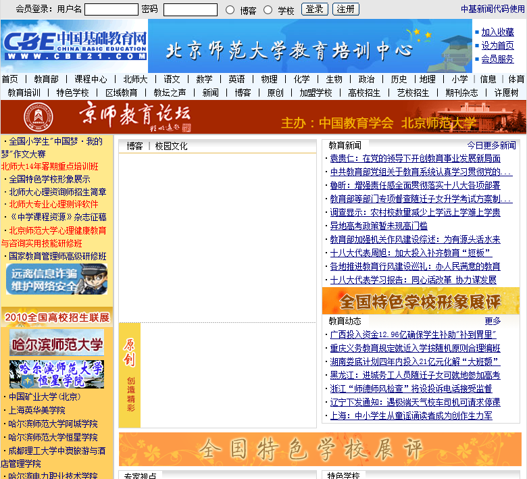Click the 登录 button
The image size is (527, 479).
[315, 9]
